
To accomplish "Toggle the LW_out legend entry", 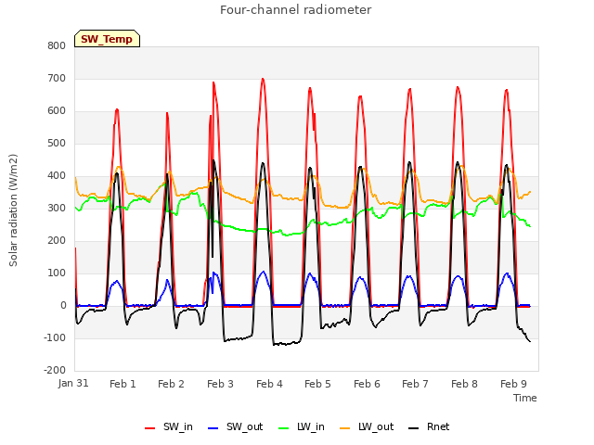I will click(x=367, y=426).
